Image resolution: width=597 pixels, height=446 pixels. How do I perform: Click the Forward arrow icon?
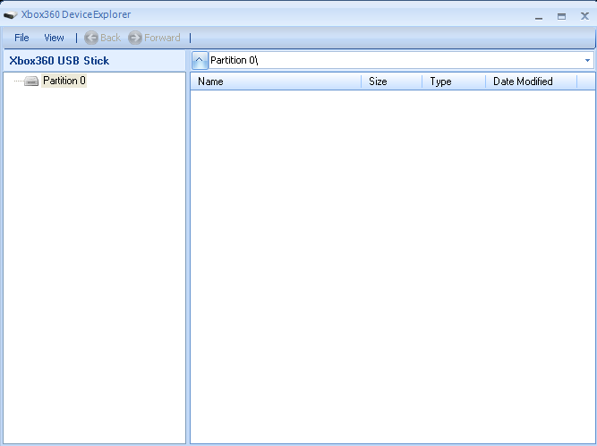click(x=135, y=38)
